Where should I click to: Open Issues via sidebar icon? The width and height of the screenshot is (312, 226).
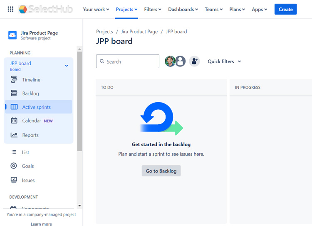[14, 180]
